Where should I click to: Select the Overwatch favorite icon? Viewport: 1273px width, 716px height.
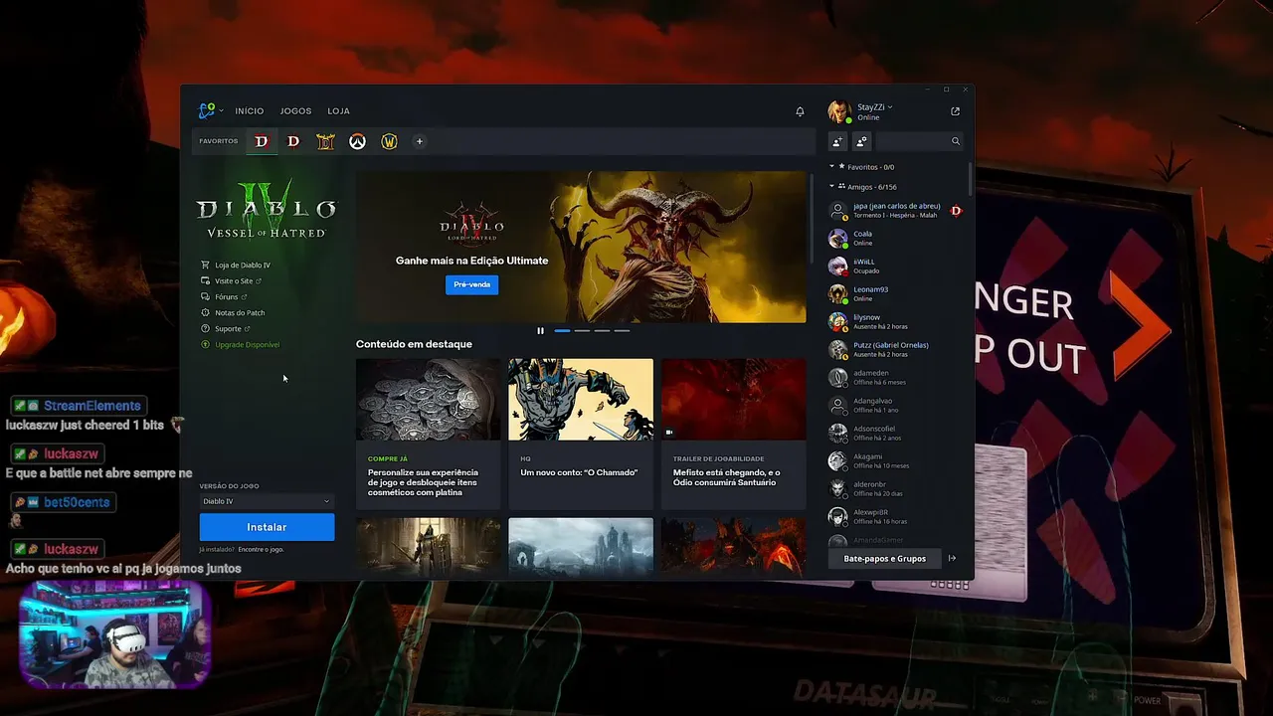click(x=357, y=141)
